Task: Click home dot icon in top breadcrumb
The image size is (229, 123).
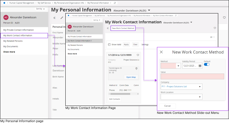Action: [x=4, y=3]
